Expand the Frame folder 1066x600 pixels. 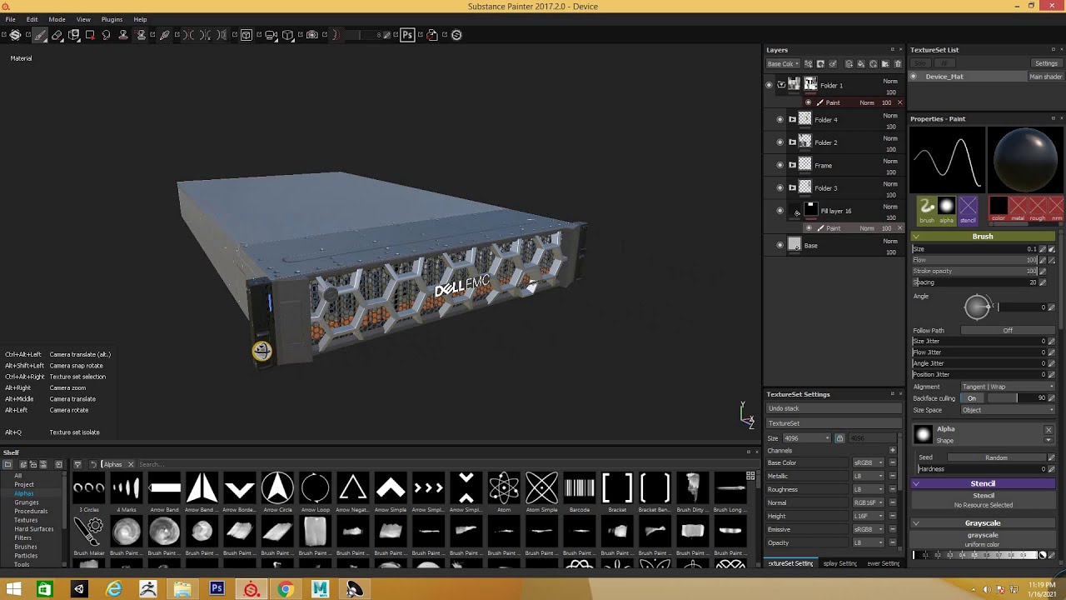792,165
